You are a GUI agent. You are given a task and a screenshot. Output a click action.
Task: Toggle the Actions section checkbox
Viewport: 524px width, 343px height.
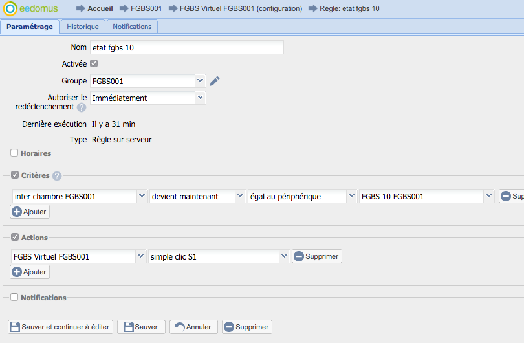pyautogui.click(x=15, y=237)
